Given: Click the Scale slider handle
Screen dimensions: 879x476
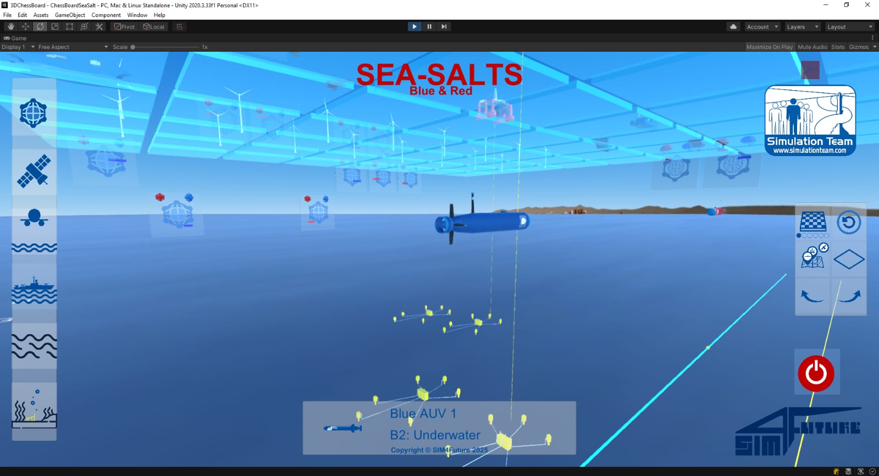Looking at the screenshot, I should pos(133,47).
